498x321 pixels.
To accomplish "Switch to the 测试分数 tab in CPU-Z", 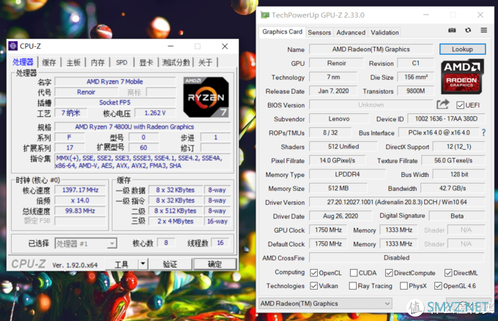I will [176, 62].
